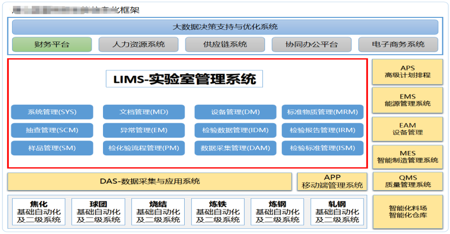Open the 人力资源系统 block
The image size is (450, 234).
[x=138, y=44]
